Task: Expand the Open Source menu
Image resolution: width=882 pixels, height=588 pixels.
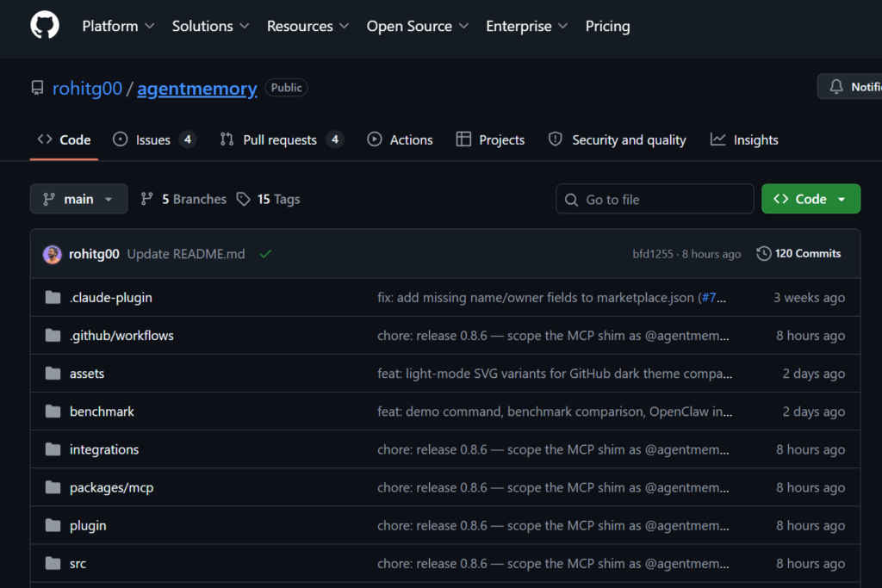Action: [417, 26]
